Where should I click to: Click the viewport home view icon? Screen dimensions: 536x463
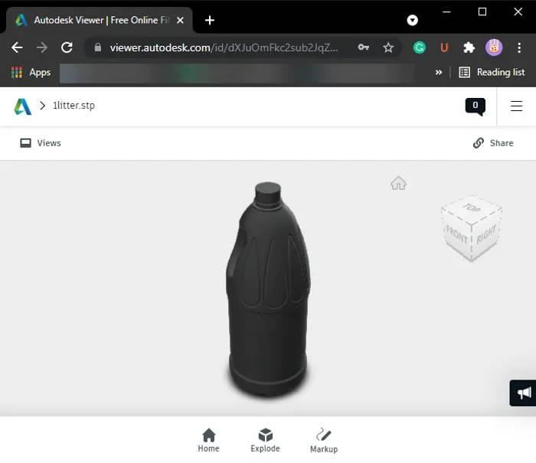[398, 183]
